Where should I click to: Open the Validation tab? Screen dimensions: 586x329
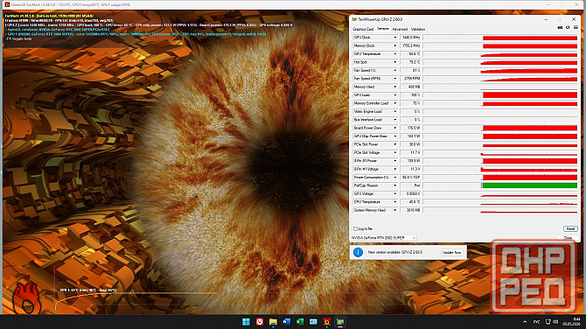[x=418, y=29]
